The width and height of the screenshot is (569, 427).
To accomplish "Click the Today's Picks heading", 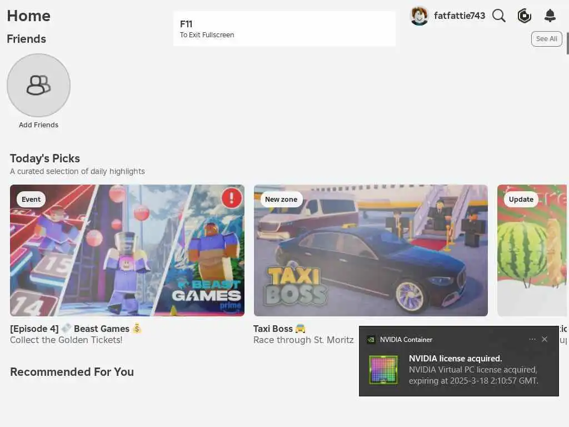I will (x=45, y=158).
